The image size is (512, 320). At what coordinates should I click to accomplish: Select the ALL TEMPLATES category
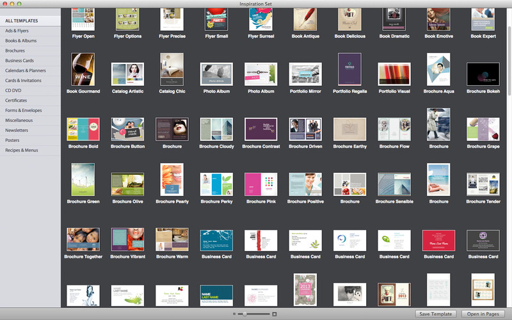pyautogui.click(x=21, y=21)
